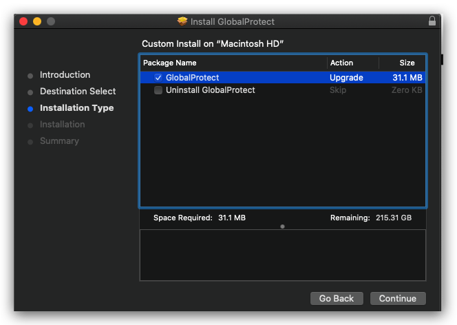Select the Uninstall GlobalProtect row label
This screenshot has height=325, width=457.
(x=211, y=90)
